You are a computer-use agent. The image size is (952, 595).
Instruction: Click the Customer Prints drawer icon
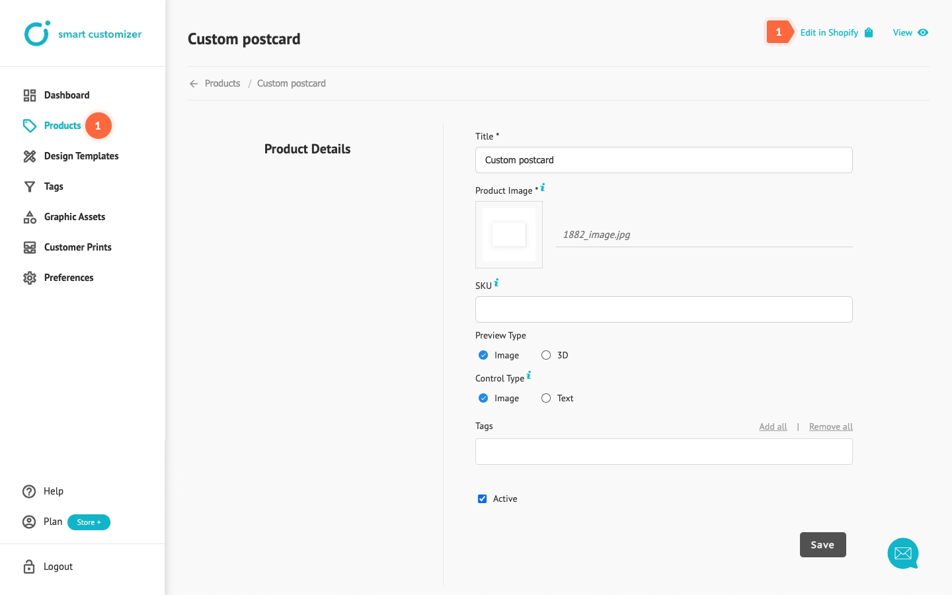30,247
